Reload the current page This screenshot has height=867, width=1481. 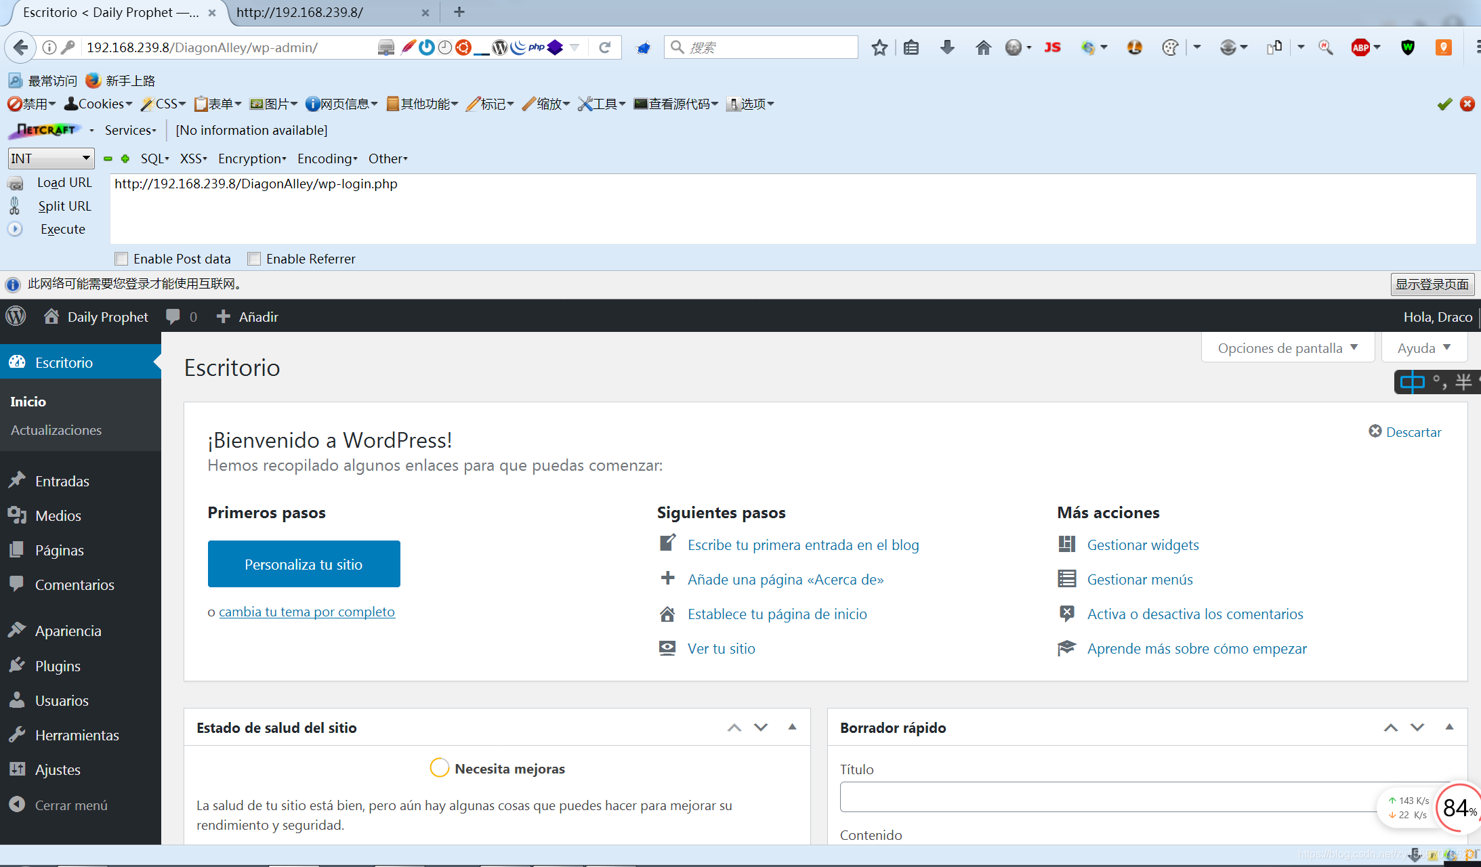[605, 47]
